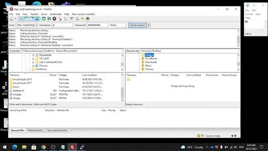
Task: Select the Zoom folder in local list
Action: point(16,87)
